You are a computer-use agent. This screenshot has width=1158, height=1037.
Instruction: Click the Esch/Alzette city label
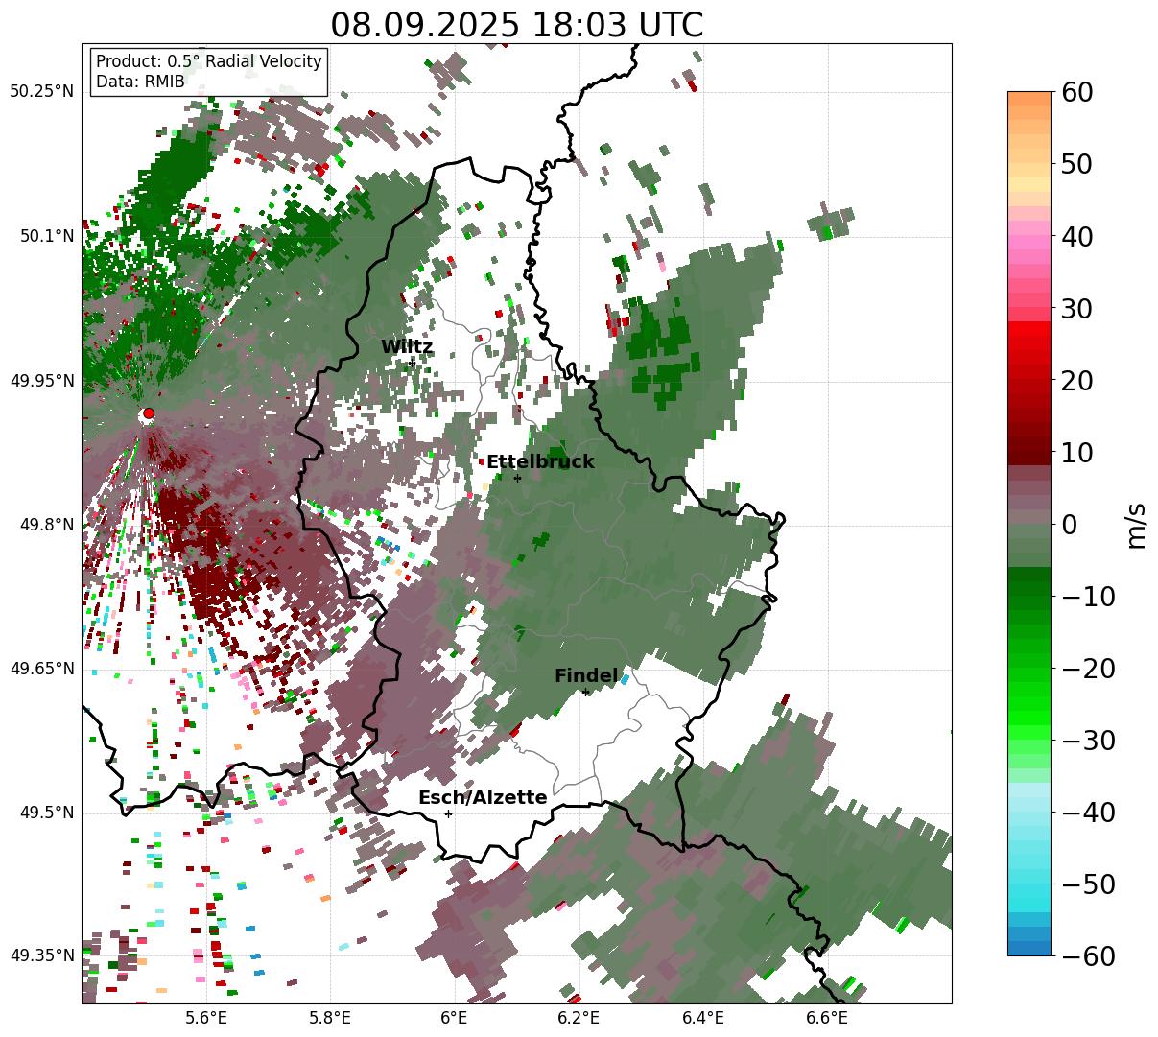coord(483,798)
